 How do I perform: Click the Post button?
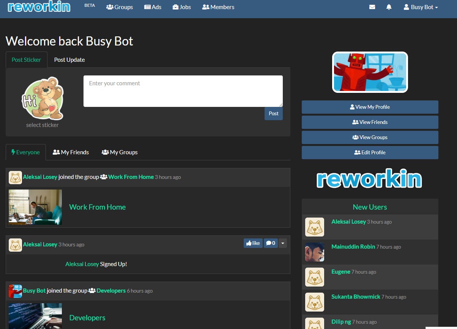pyautogui.click(x=274, y=114)
